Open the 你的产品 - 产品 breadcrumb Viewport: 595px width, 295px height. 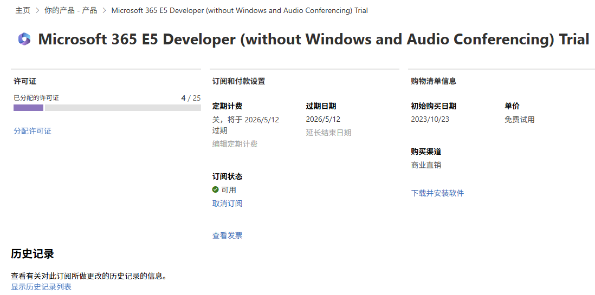pos(70,11)
